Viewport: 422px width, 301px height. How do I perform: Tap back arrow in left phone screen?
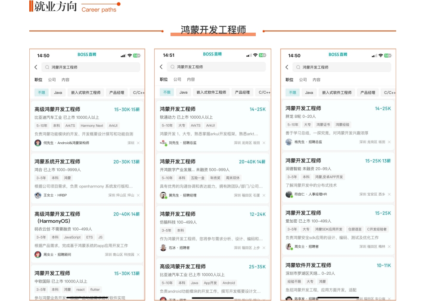(36, 67)
